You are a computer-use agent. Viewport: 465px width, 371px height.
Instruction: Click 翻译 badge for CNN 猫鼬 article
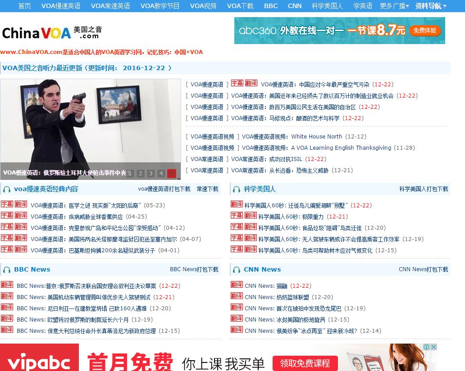(237, 285)
